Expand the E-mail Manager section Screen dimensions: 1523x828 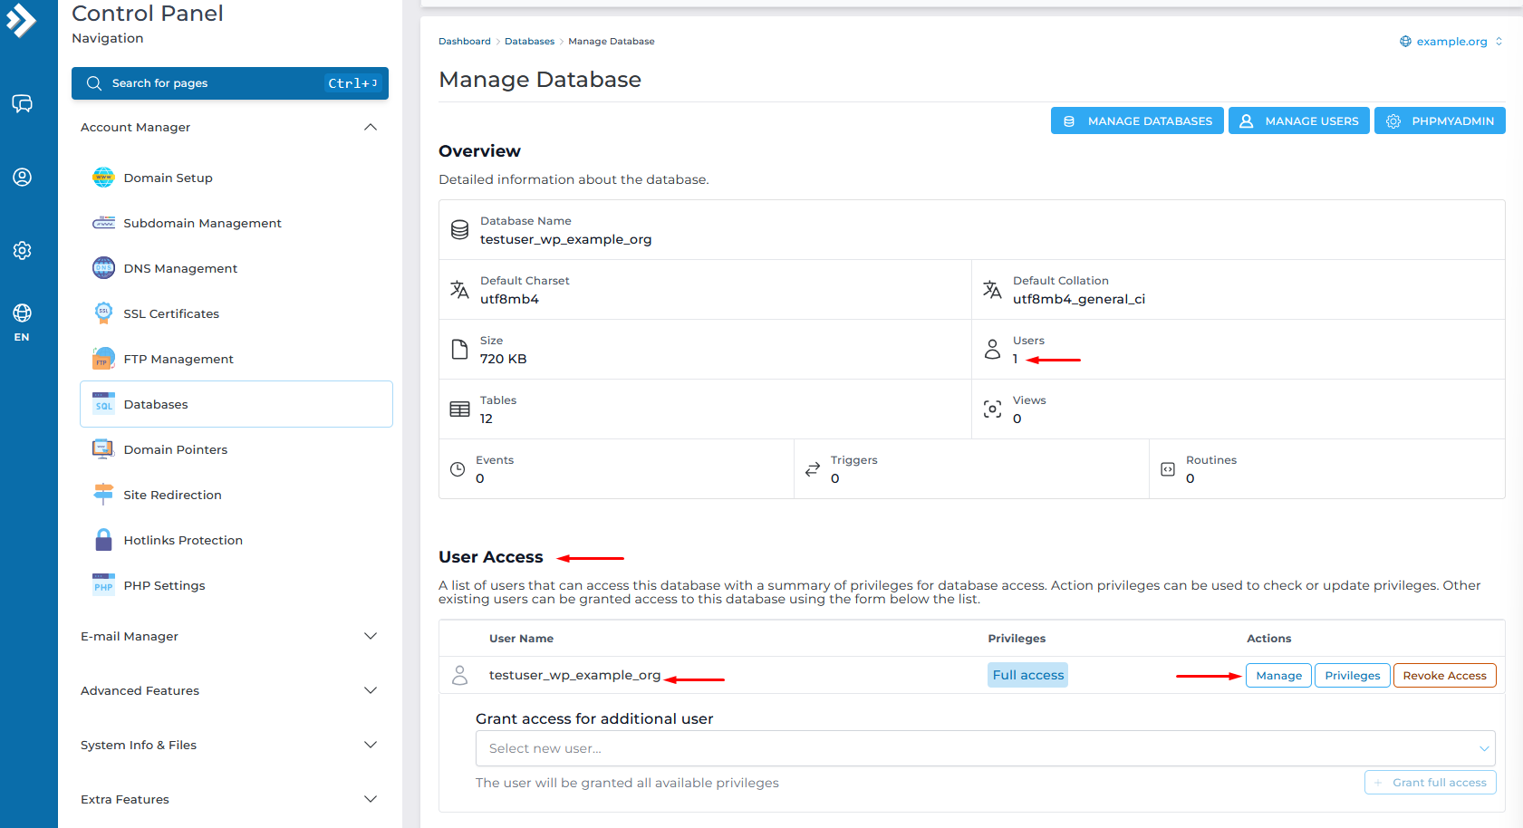pos(370,637)
